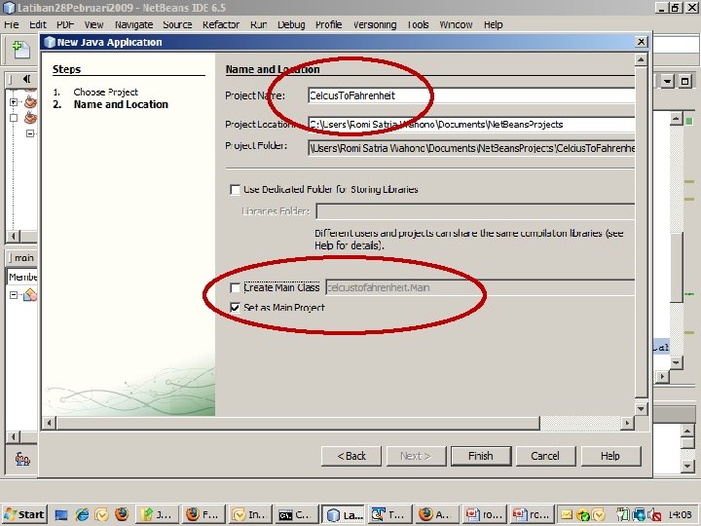Check the Create Main Class checkbox
Image resolution: width=701 pixels, height=526 pixels.
pyautogui.click(x=235, y=287)
